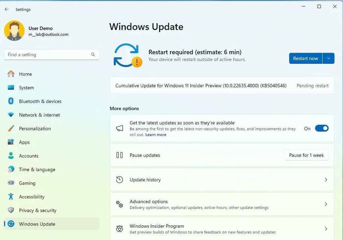Open Time & language settings
343x240 pixels.
pos(37,170)
